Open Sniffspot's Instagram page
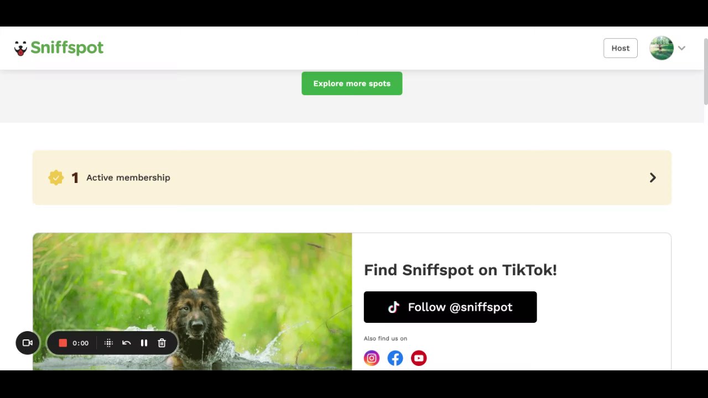The height and width of the screenshot is (398, 708). (x=372, y=358)
